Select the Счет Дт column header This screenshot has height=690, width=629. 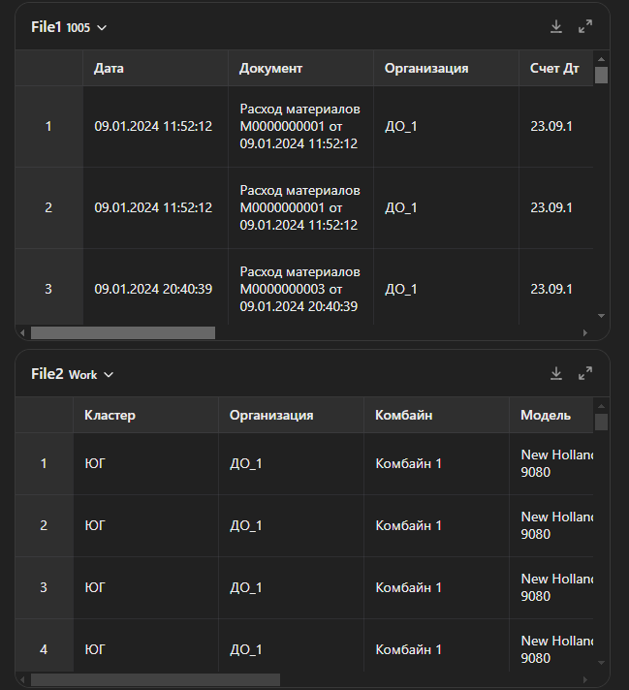(x=551, y=69)
